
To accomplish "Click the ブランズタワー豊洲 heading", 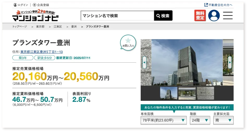I will point(41,43).
